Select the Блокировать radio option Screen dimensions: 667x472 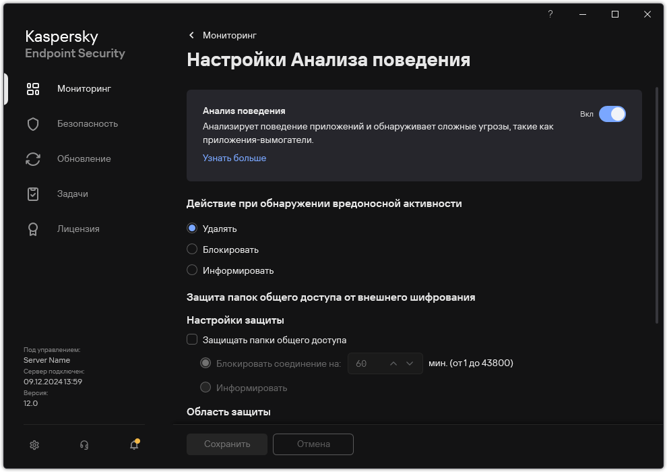pyautogui.click(x=192, y=249)
